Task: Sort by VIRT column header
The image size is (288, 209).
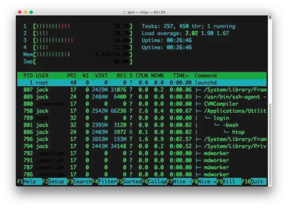Action: 101,76
